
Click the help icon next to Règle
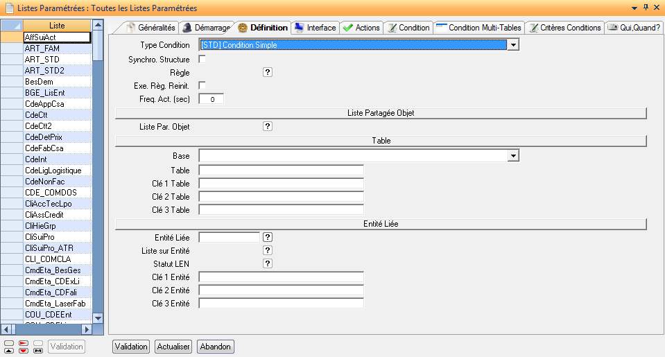point(268,72)
